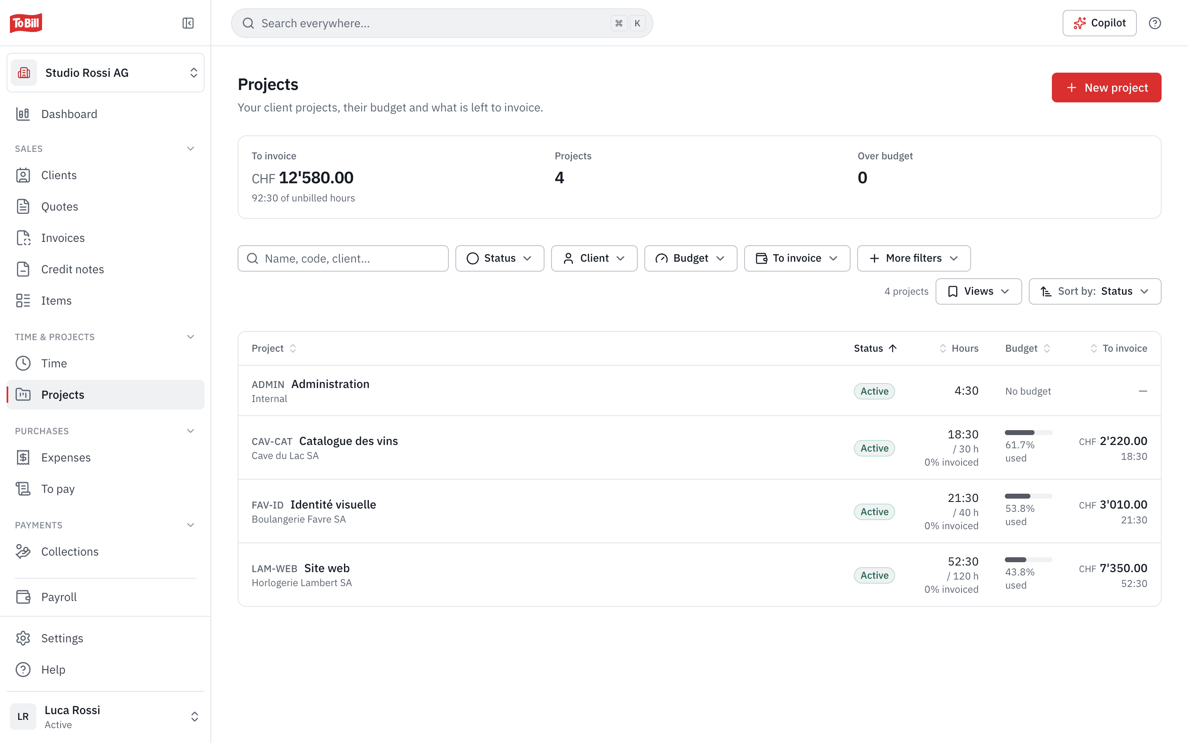
Task: Open Items page
Action: [x=106, y=301]
